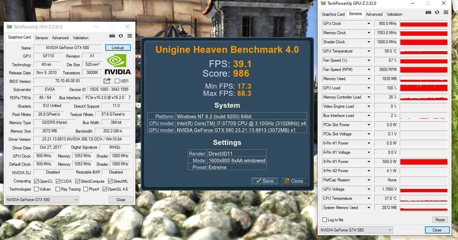This screenshot has height=240, width=458.
Task: Click the GPU Temperature sensor graph
Action: [424, 51]
